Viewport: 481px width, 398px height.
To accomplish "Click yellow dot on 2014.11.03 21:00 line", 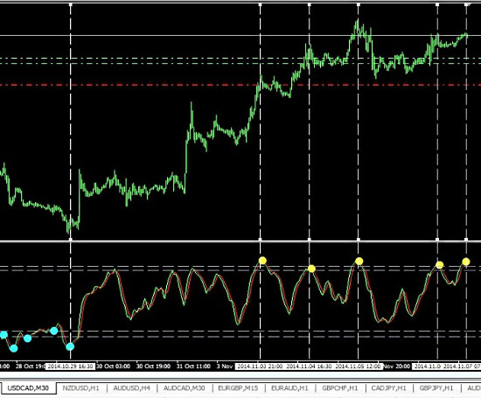I will pyautogui.click(x=262, y=261).
